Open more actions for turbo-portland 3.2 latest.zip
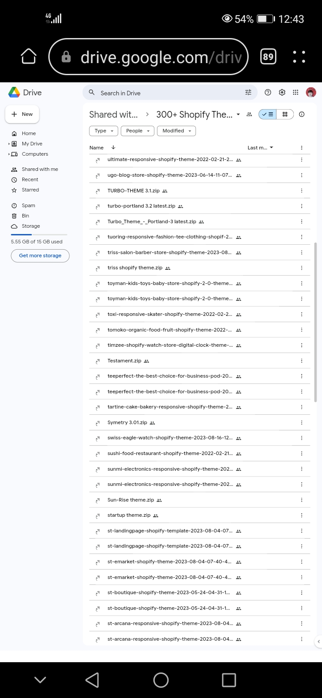322x698 pixels. coord(301,206)
